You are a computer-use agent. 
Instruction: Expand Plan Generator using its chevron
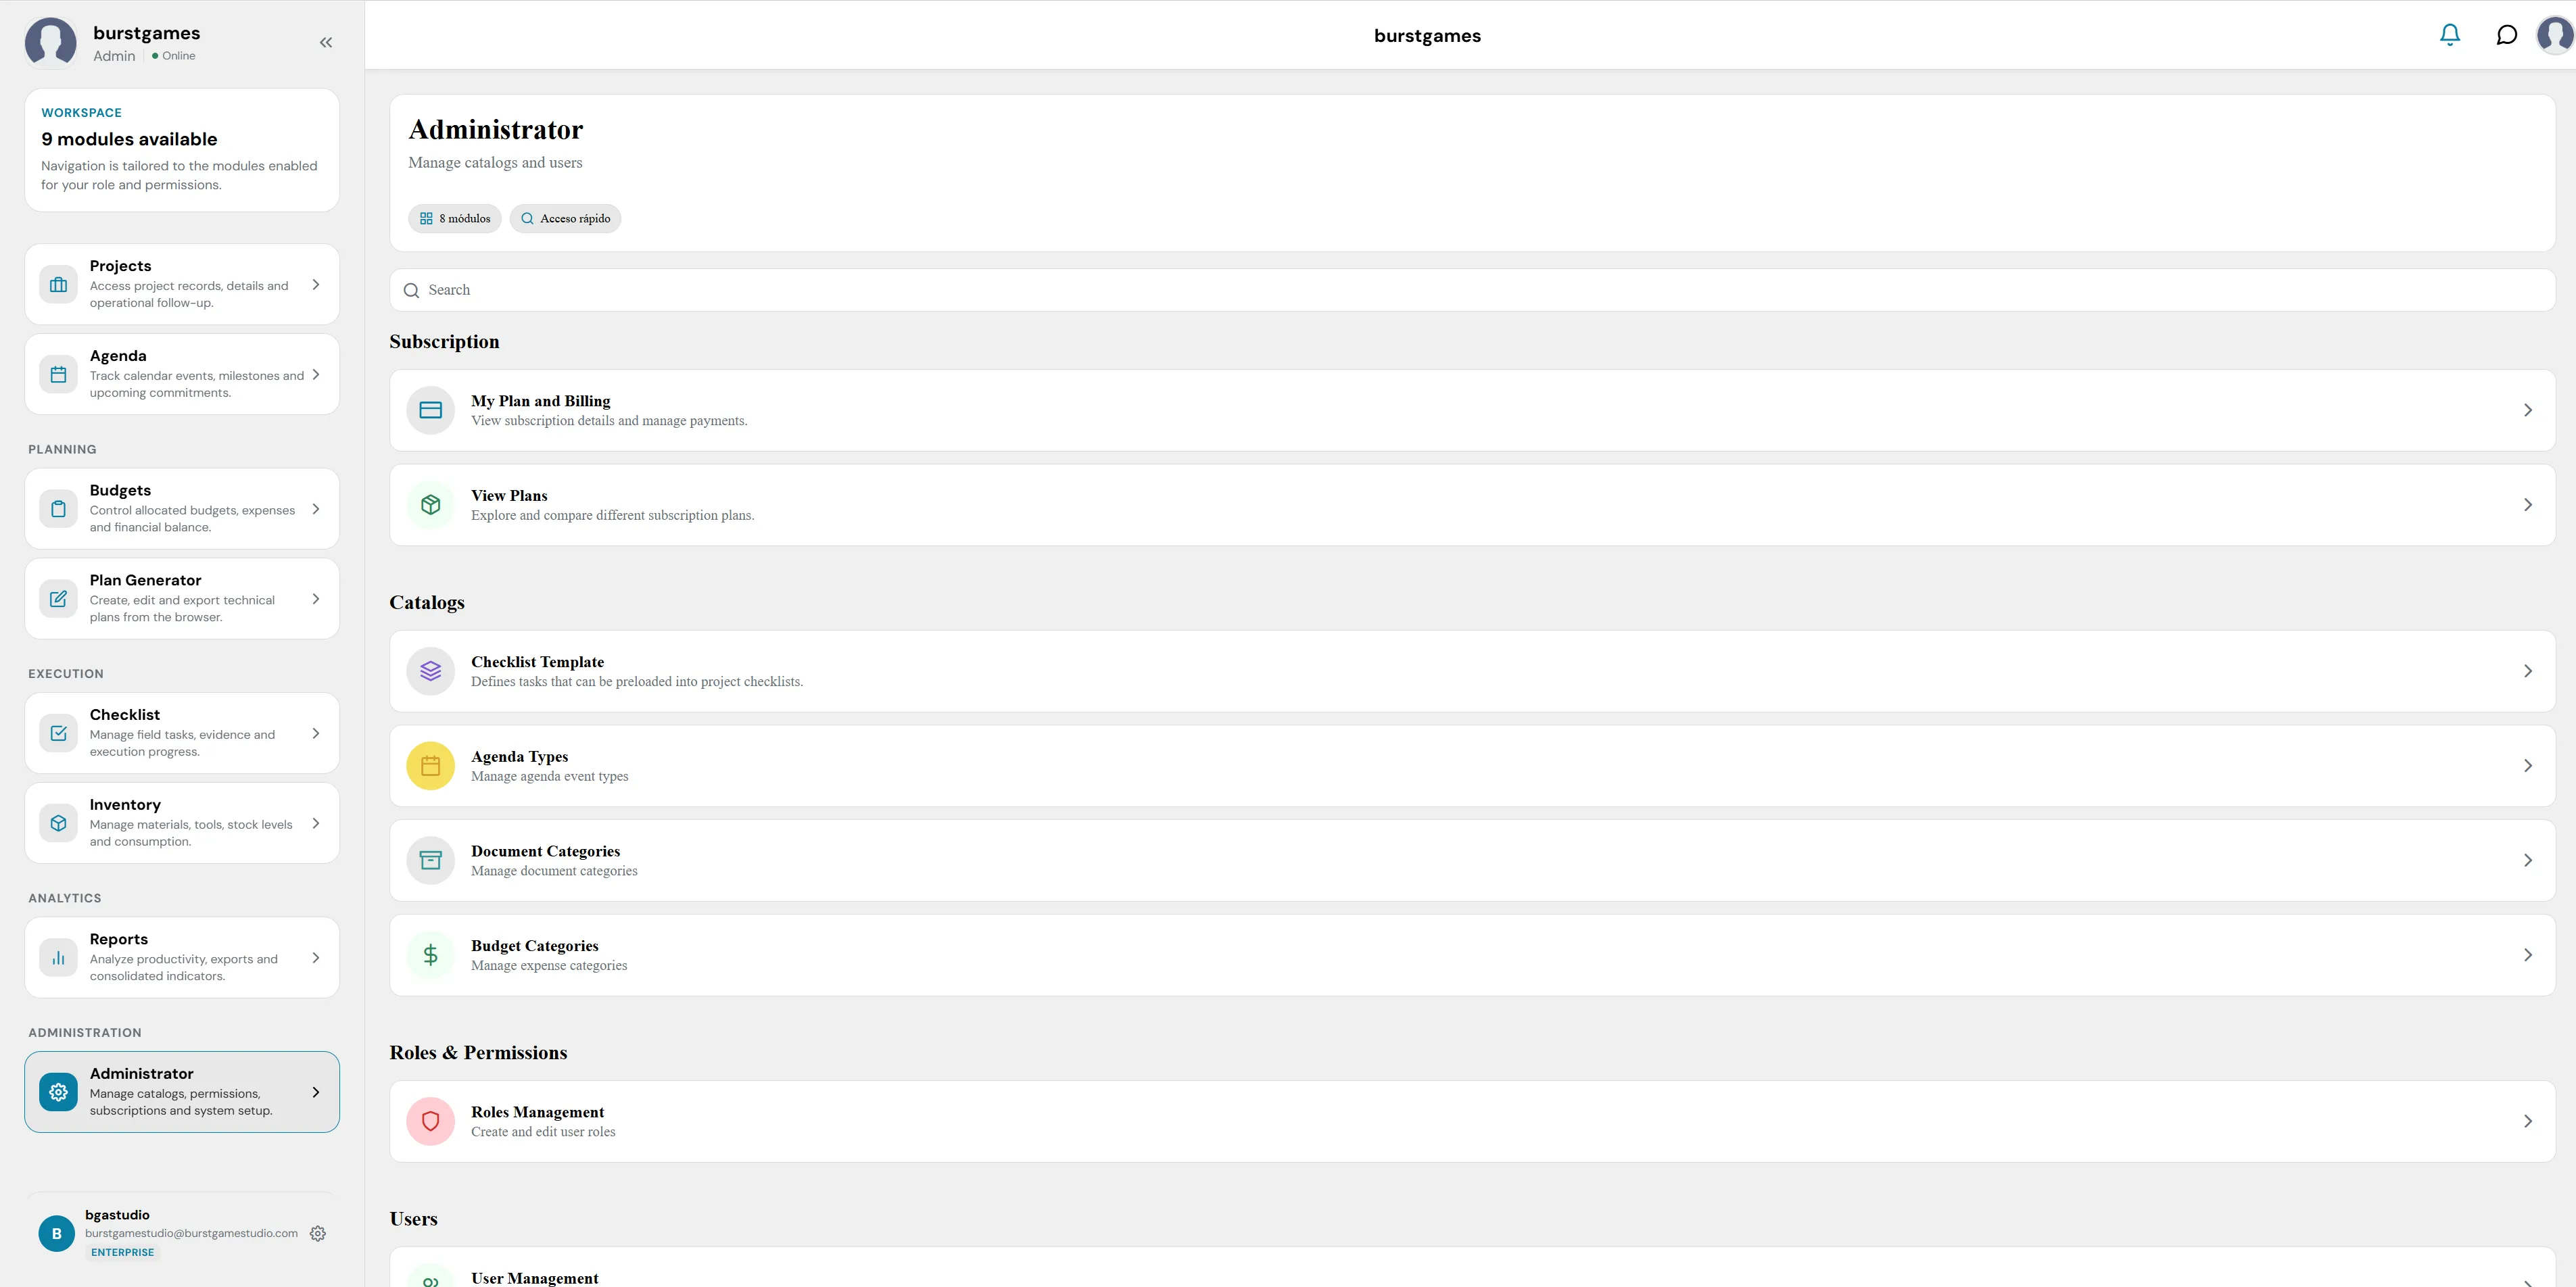click(316, 598)
